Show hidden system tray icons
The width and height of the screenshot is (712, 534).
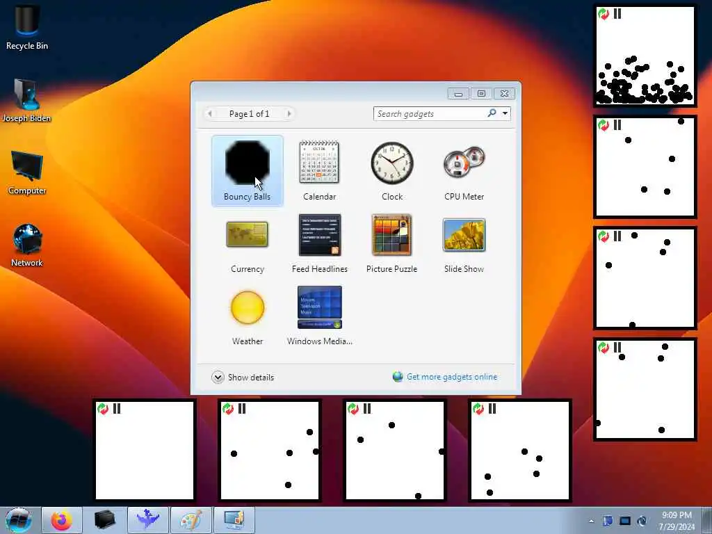[591, 521]
